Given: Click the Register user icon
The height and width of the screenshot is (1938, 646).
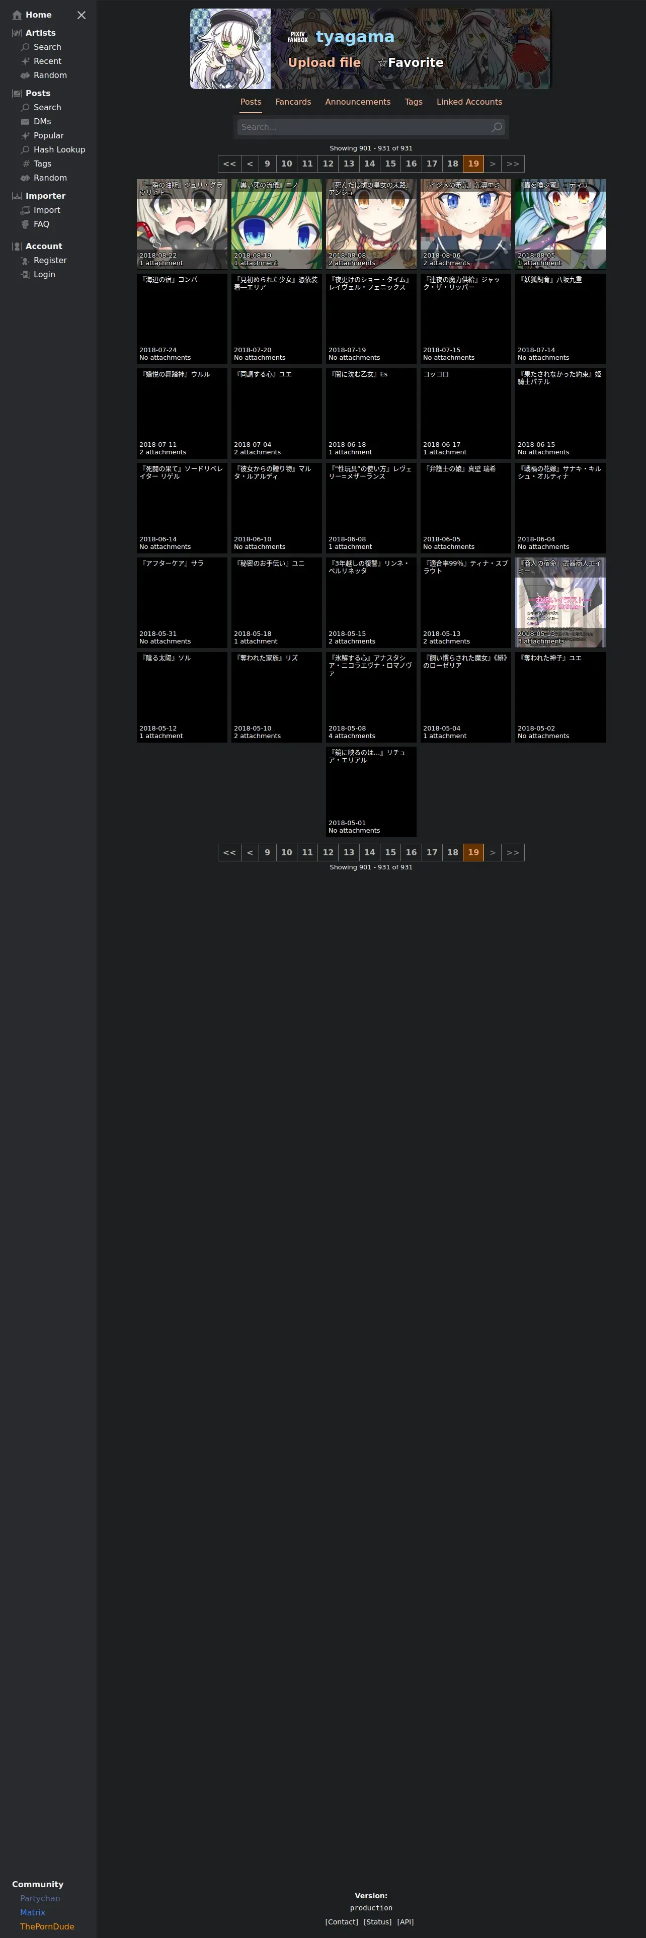Looking at the screenshot, I should tap(26, 260).
